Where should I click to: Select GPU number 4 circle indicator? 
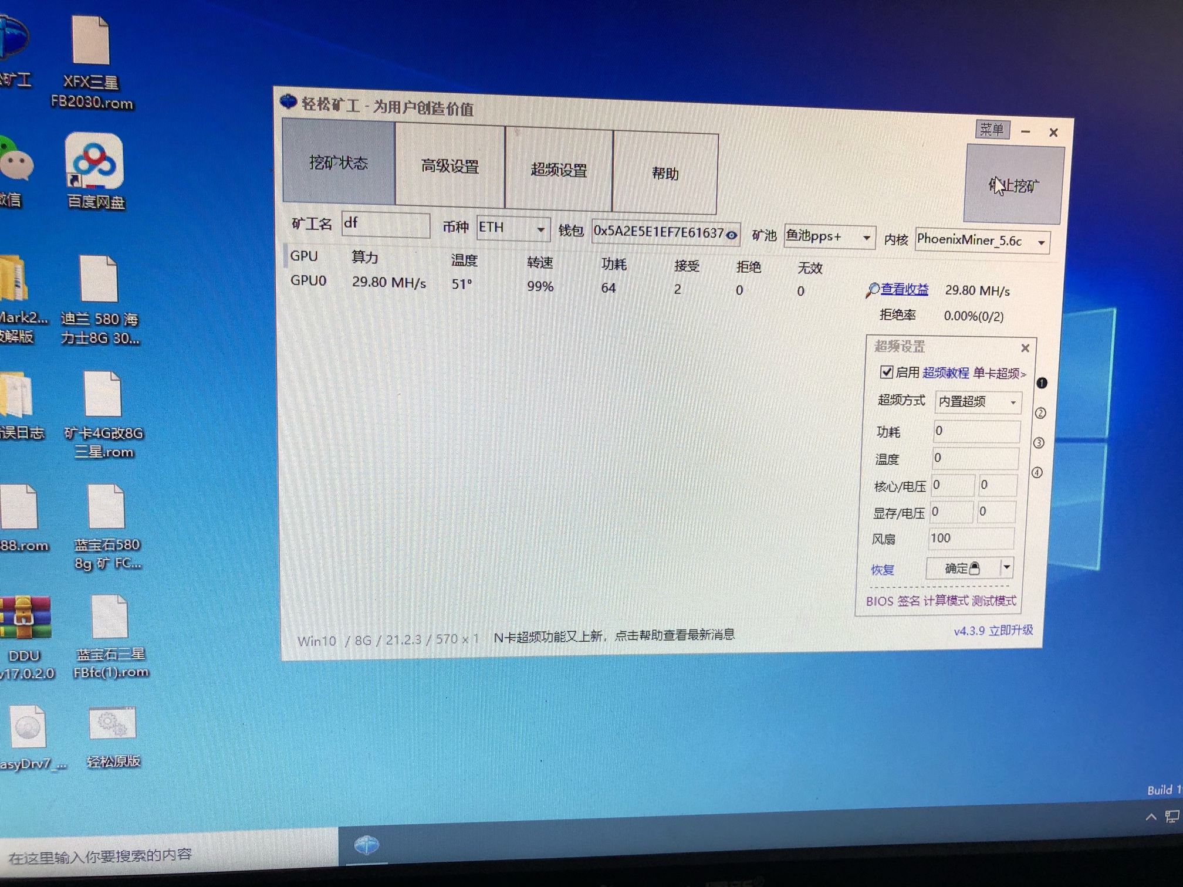[1037, 472]
